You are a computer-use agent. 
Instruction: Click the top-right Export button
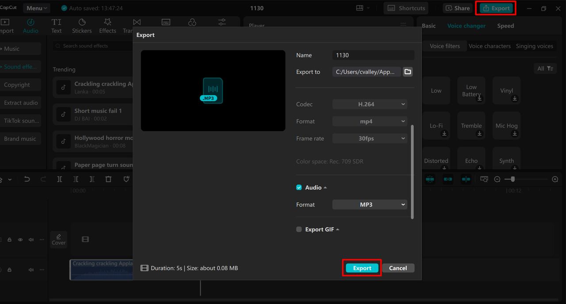pos(497,8)
